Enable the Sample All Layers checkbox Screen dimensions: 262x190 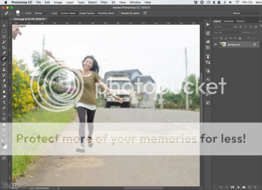pyautogui.click(x=120, y=13)
